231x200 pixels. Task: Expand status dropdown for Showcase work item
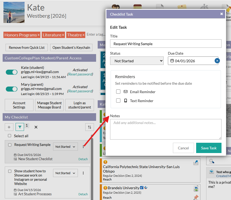(65, 173)
